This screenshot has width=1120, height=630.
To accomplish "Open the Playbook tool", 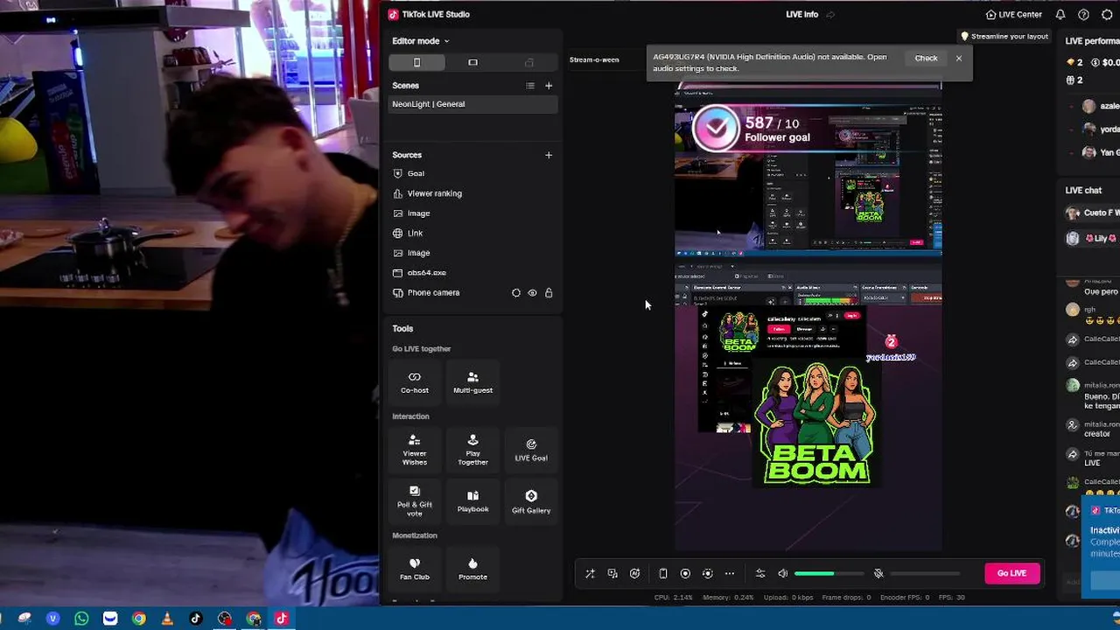I will pos(472,501).
